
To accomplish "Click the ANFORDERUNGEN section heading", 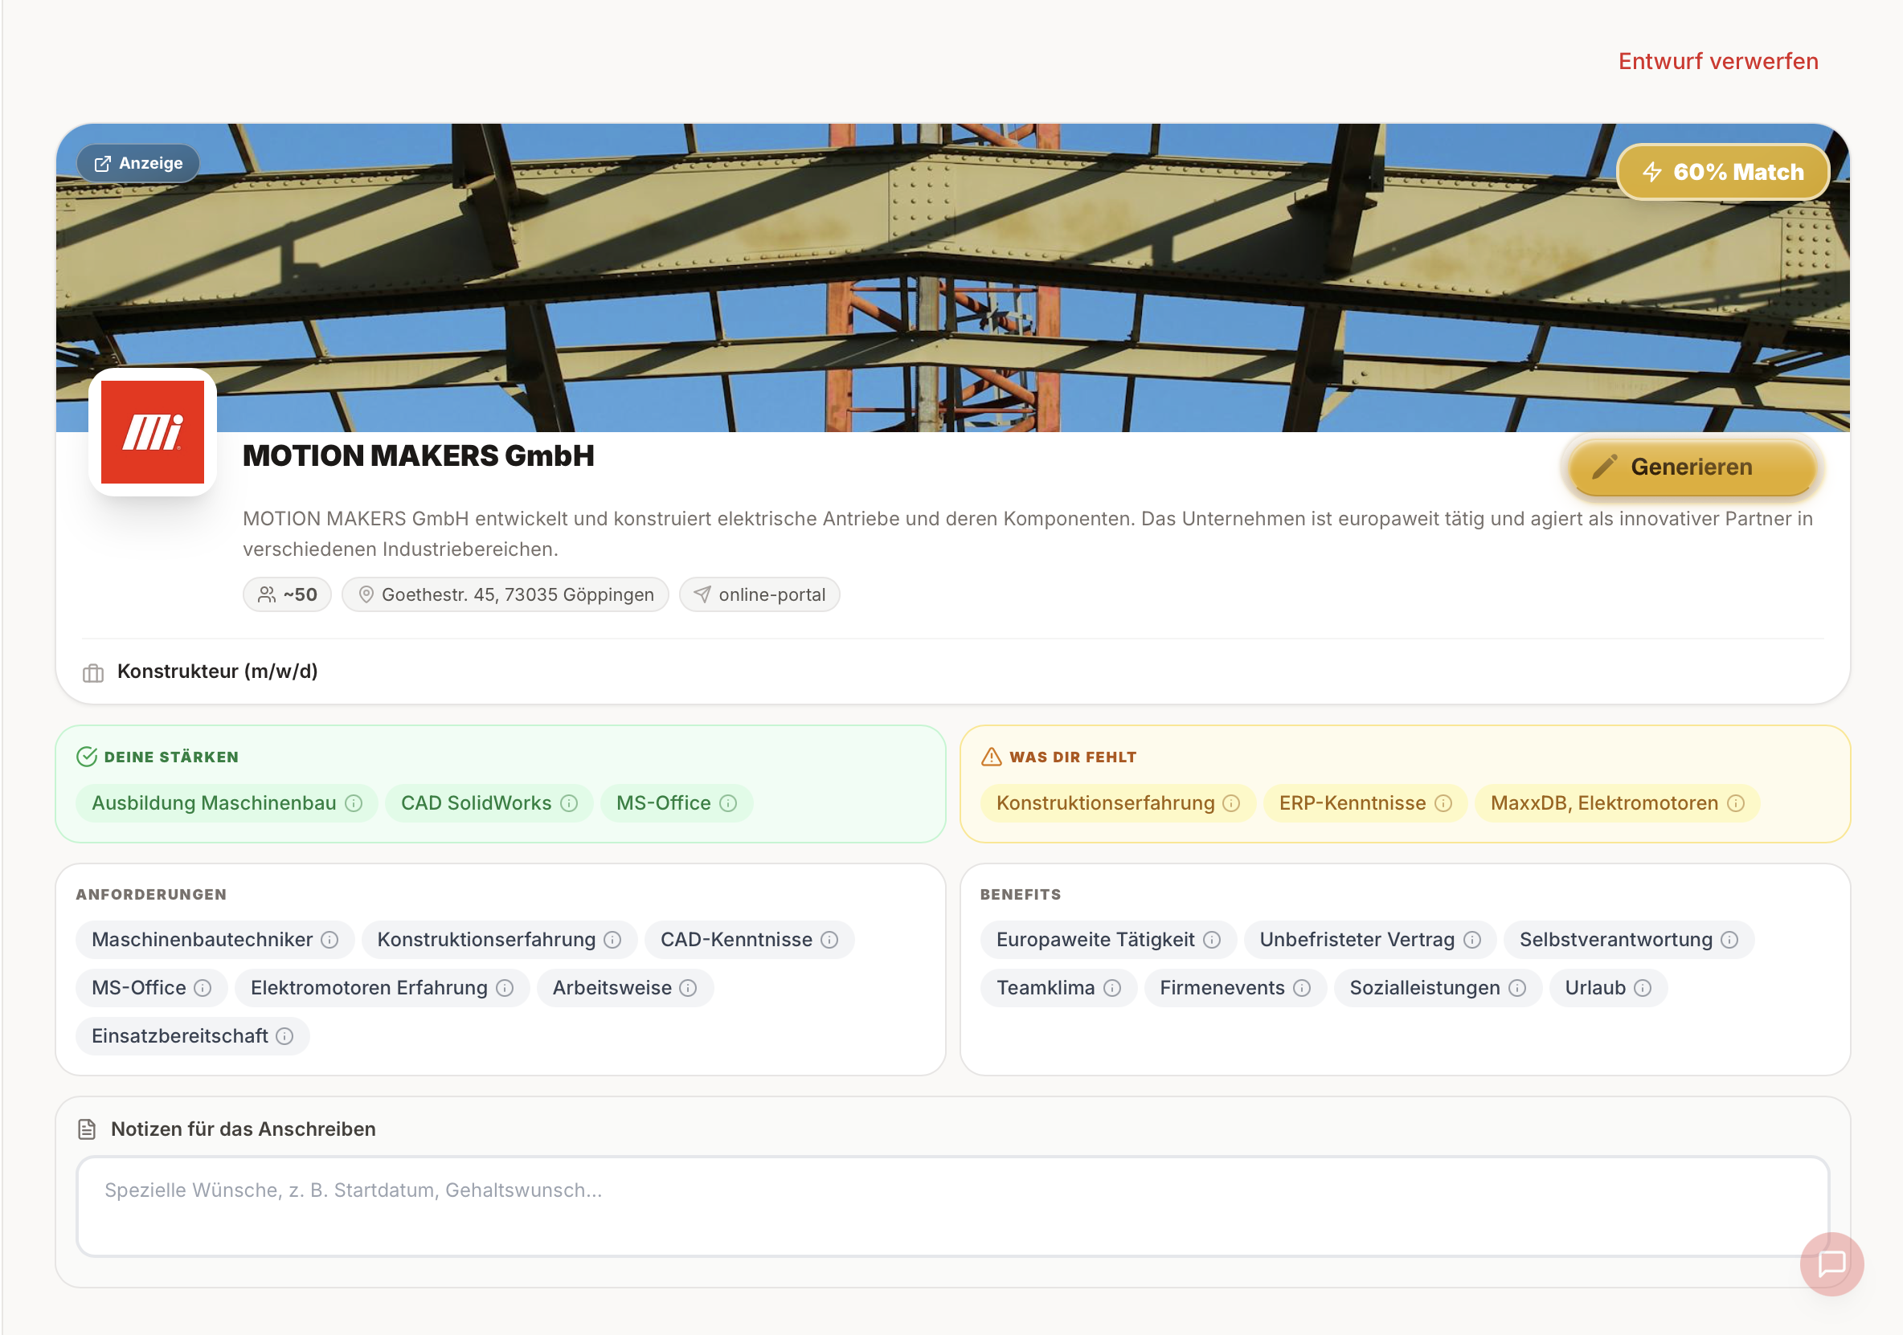I will (x=151, y=893).
